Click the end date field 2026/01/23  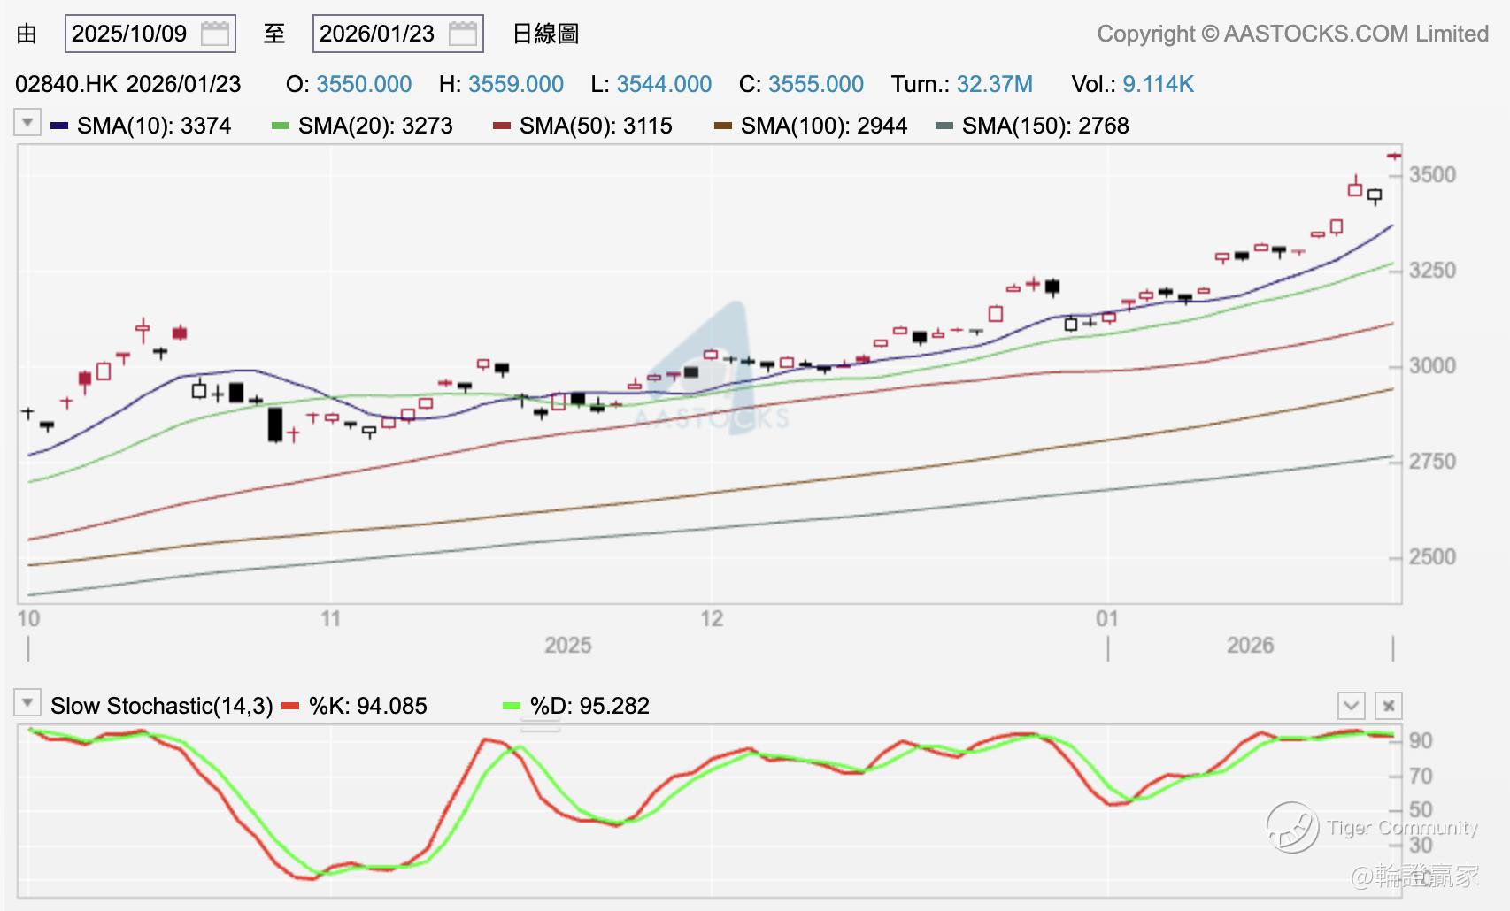point(377,34)
